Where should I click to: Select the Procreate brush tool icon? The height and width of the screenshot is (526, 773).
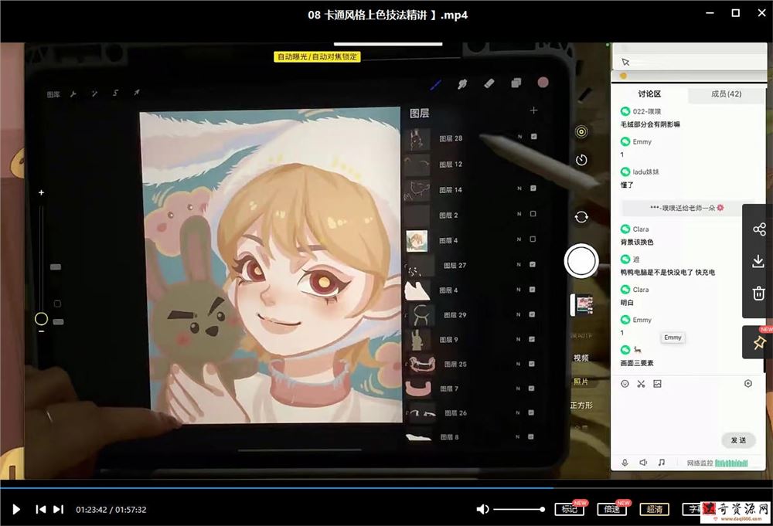click(435, 85)
